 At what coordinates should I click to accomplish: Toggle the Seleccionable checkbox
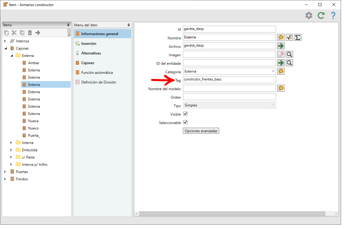point(185,122)
